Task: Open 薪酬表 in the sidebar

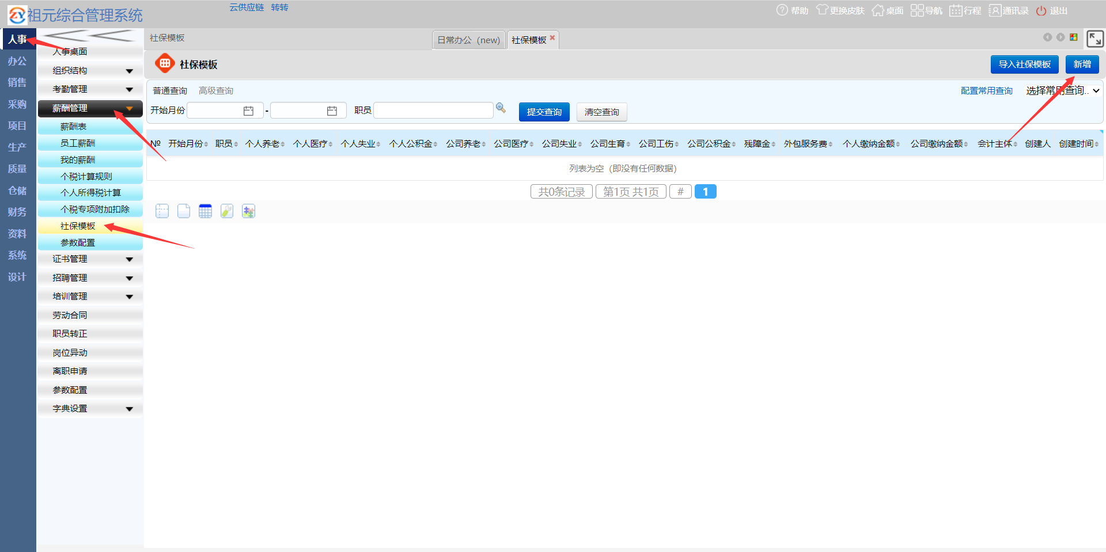Action: pyautogui.click(x=90, y=127)
